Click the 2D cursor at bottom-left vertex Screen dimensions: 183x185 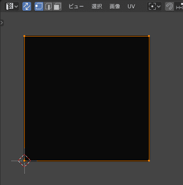pyautogui.click(x=24, y=161)
